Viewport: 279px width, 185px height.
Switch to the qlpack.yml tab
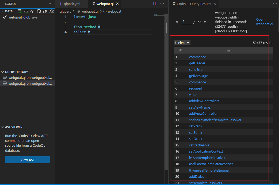tap(72, 4)
